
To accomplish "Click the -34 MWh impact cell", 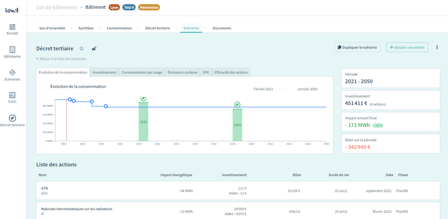I will 186,191.
